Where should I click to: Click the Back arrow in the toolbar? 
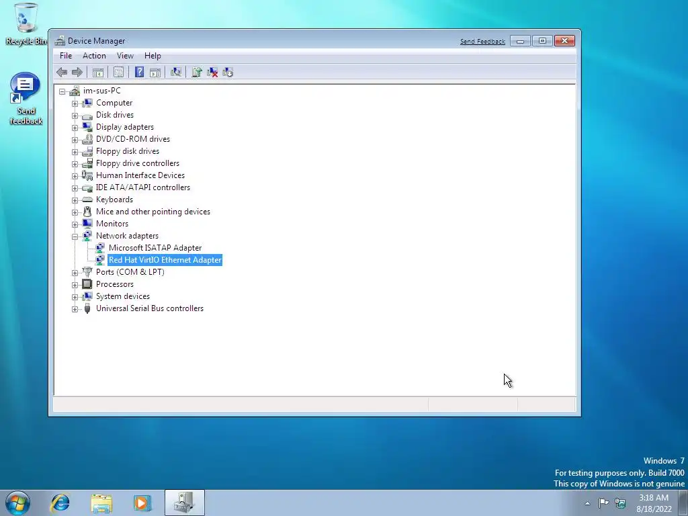[x=62, y=73]
